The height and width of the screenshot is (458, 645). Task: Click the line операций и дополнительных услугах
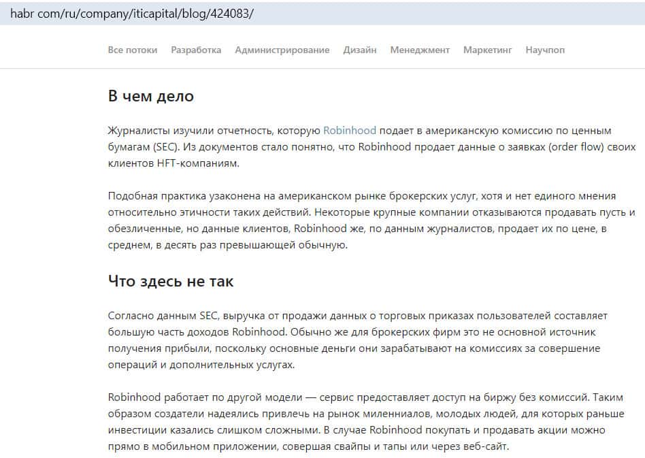click(201, 365)
